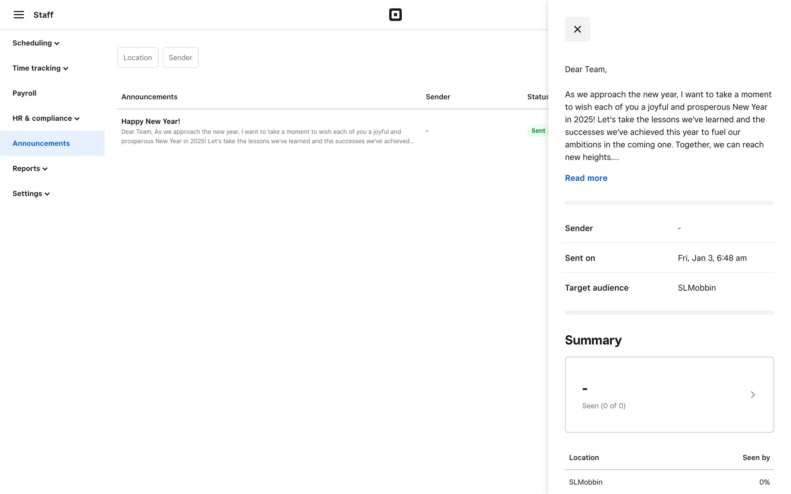Close the announcement details panel
Image resolution: width=791 pixels, height=494 pixels.
coord(577,29)
